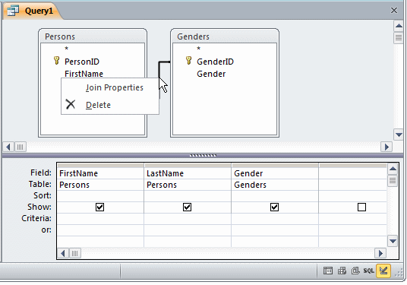The height and width of the screenshot is (285, 407).
Task: Click the design grid scroll down arrow
Action: click(393, 241)
